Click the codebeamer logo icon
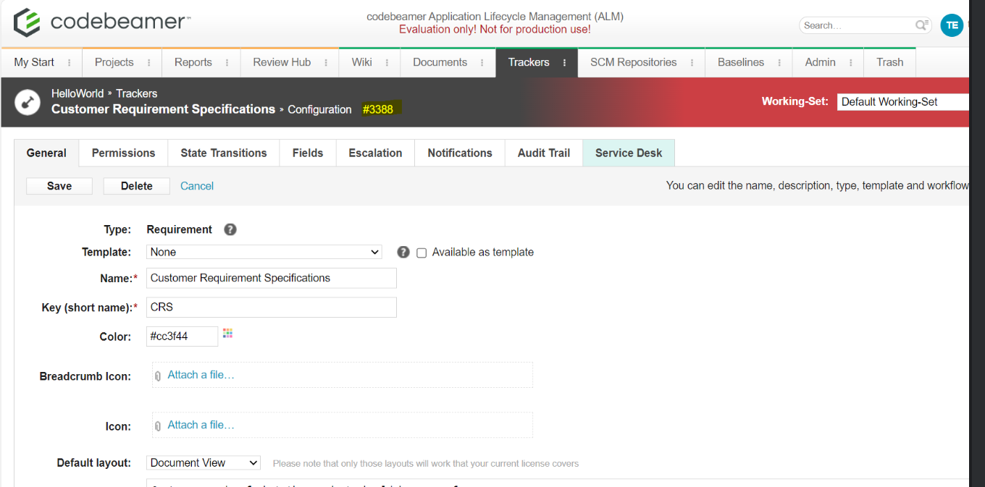Screen dimensions: 985x487 27,22
